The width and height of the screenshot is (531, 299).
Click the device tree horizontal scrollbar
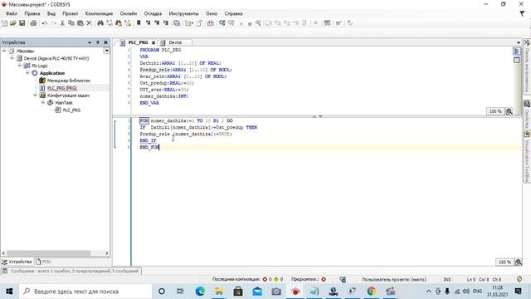(48, 253)
